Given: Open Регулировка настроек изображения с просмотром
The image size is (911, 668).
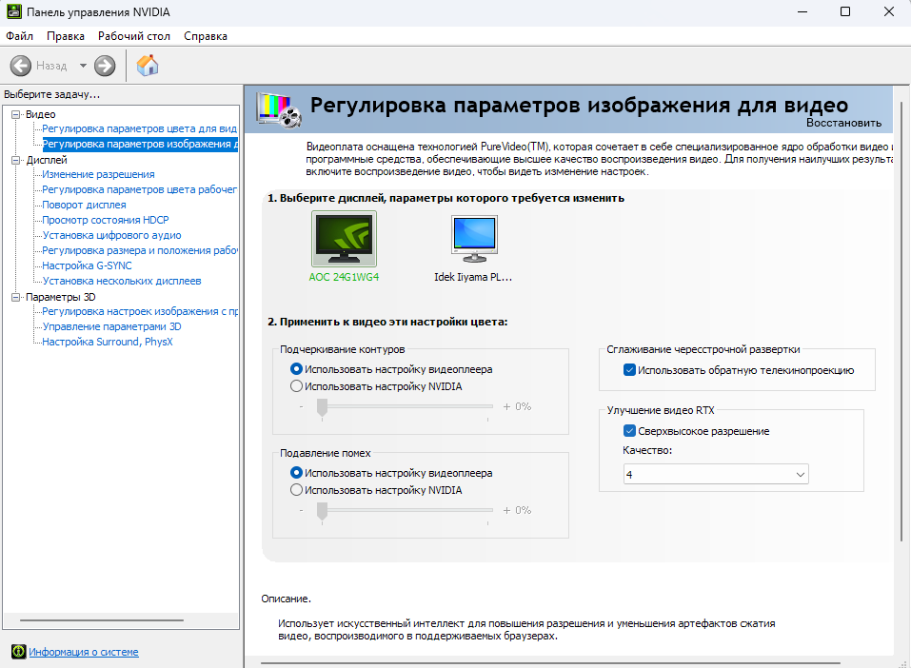Looking at the screenshot, I should pos(139,311).
